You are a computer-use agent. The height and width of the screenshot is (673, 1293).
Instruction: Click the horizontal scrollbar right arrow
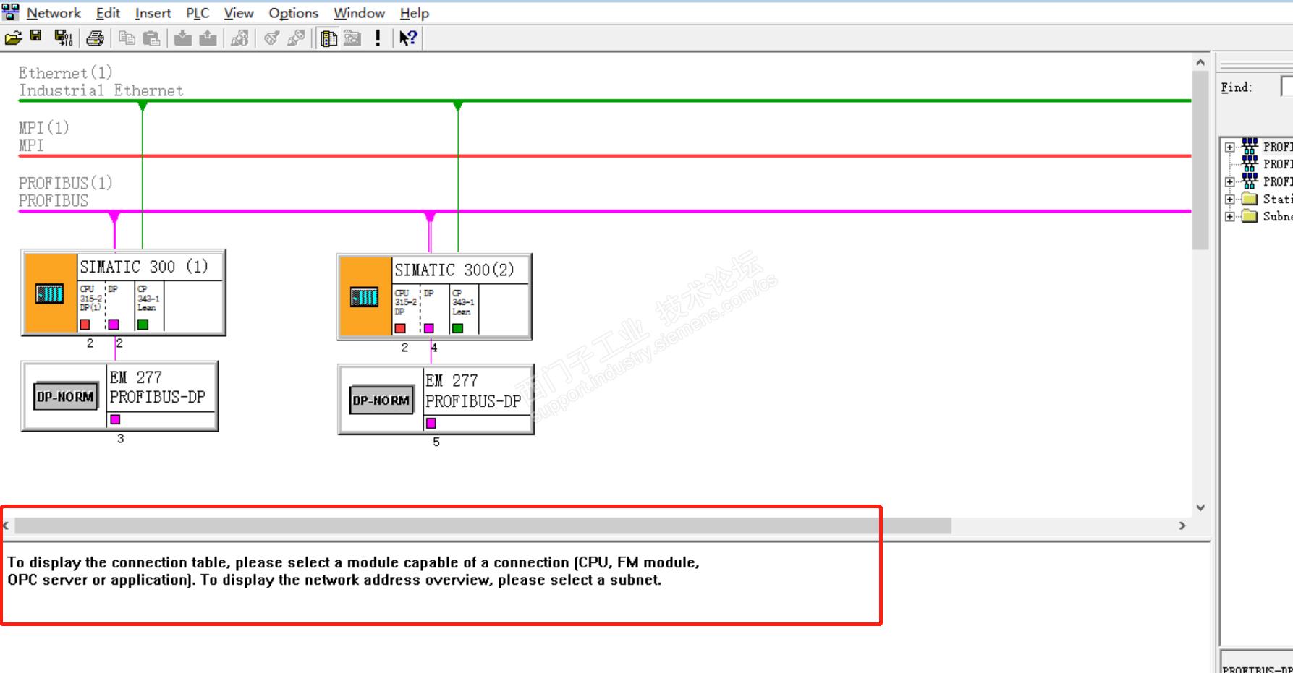point(1183,526)
